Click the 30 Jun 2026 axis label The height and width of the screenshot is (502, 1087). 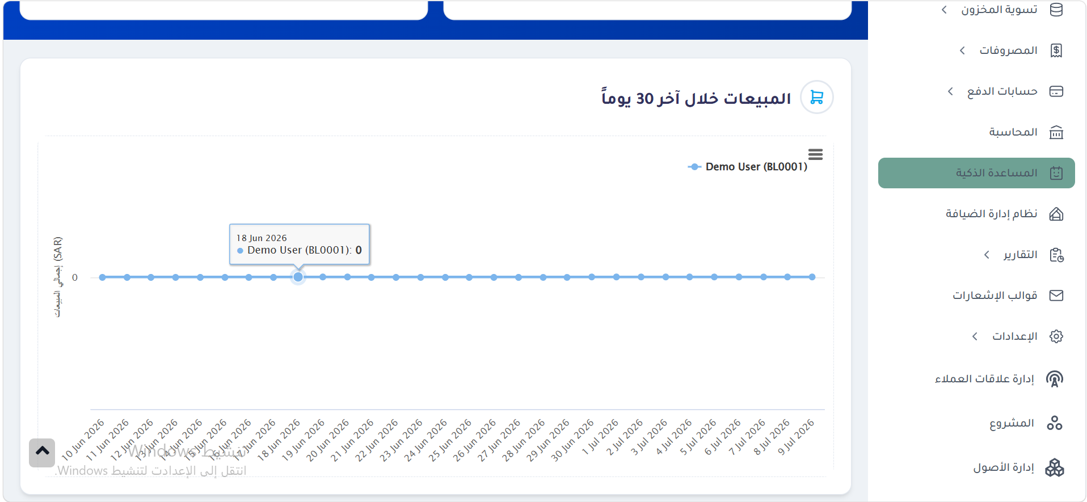click(572, 440)
